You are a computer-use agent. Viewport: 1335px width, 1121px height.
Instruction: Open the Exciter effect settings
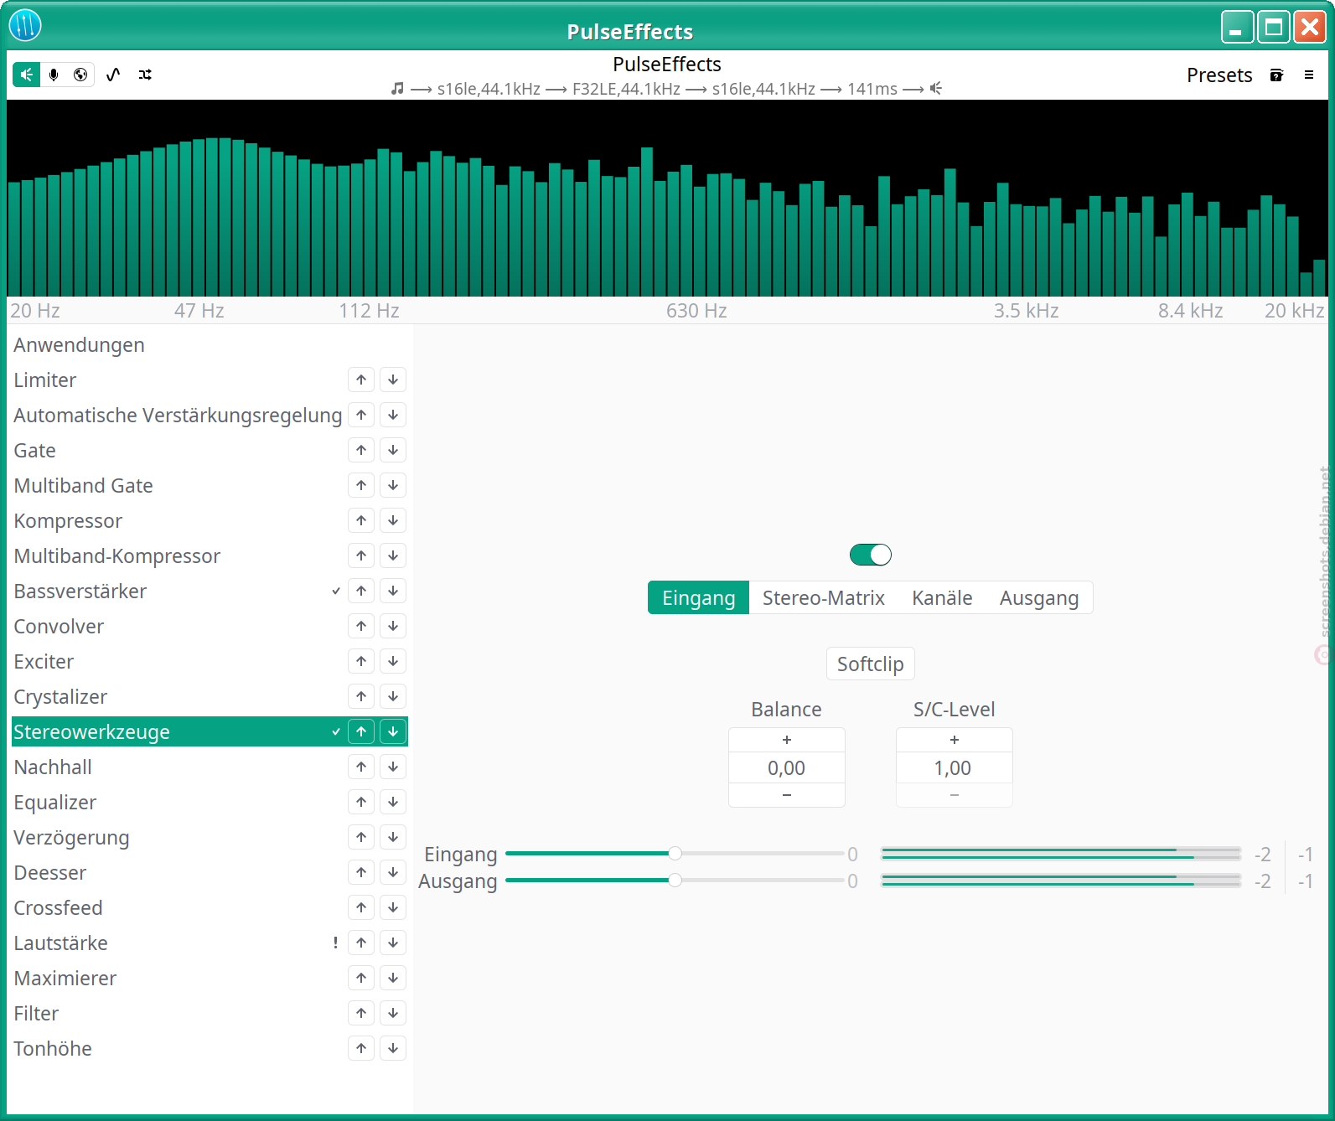[x=210, y=661]
